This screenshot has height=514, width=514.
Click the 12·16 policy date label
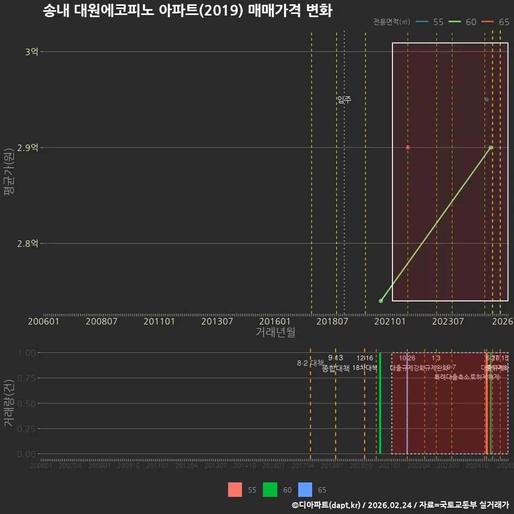(x=365, y=358)
